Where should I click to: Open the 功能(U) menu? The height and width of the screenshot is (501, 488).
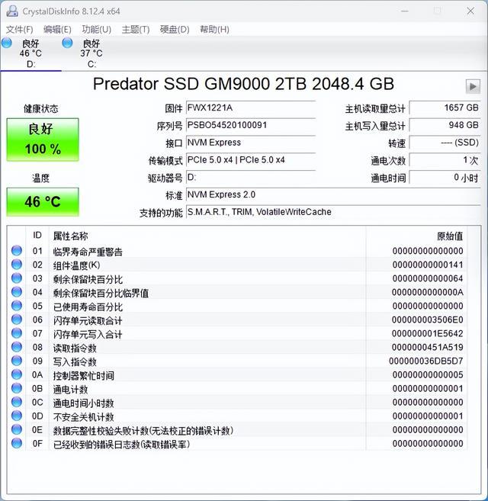tap(97, 30)
